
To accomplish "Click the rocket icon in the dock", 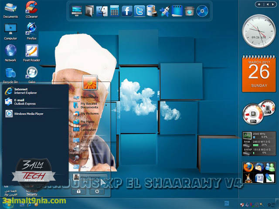I will pos(164,11).
